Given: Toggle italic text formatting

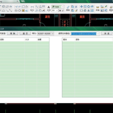Looking at the screenshot, I should pyautogui.click(x=63, y=11).
